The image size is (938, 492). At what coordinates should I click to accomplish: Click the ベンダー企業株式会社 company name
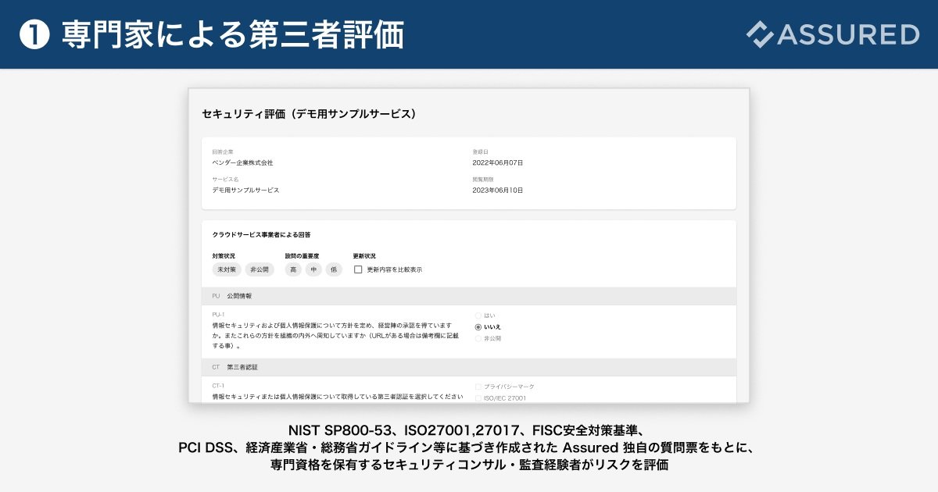[242, 163]
